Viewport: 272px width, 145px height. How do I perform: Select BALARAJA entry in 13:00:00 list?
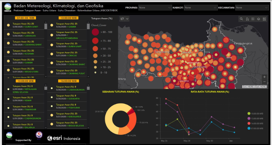[24, 126]
